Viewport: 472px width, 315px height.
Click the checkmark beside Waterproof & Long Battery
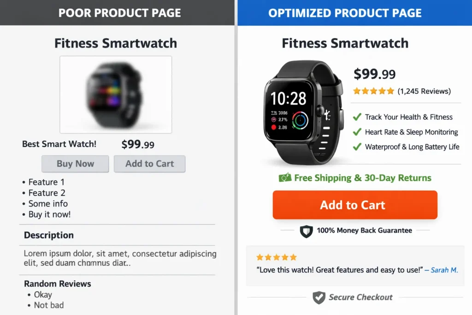point(357,147)
